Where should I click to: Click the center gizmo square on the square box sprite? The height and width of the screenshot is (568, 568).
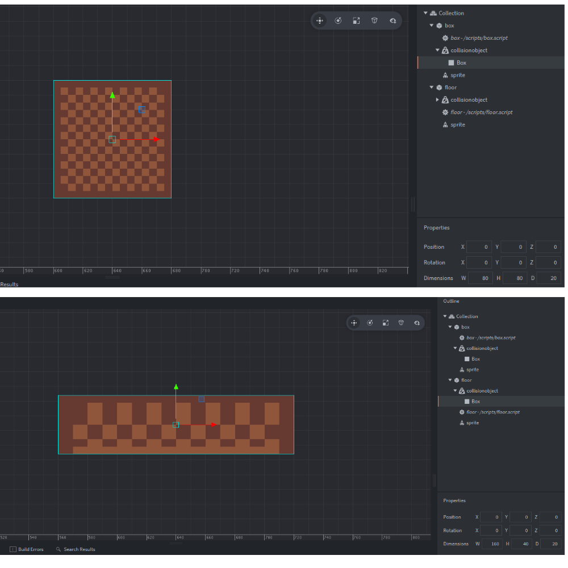[112, 139]
